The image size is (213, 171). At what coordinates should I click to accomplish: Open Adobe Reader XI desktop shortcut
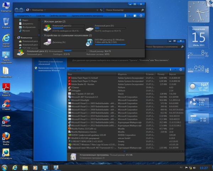(6, 87)
